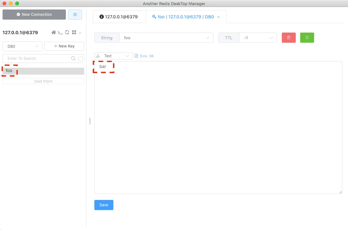Save the key value
This screenshot has width=348, height=230.
104,205
